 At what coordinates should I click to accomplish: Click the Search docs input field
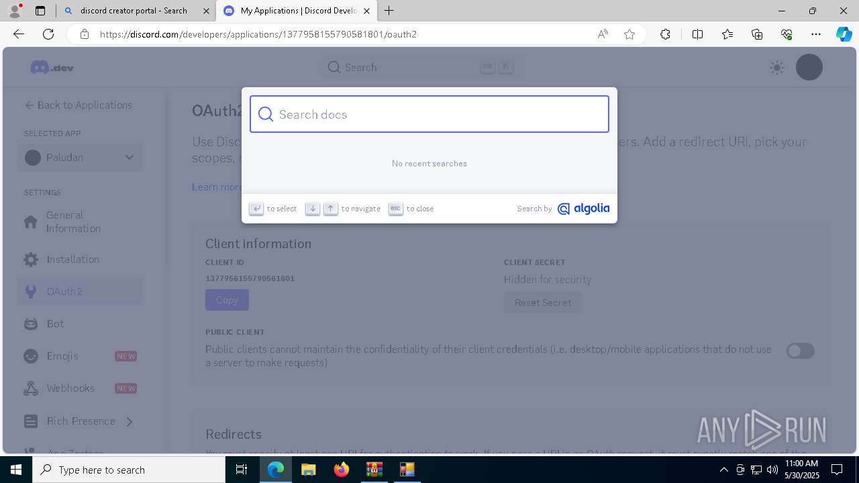pyautogui.click(x=429, y=114)
